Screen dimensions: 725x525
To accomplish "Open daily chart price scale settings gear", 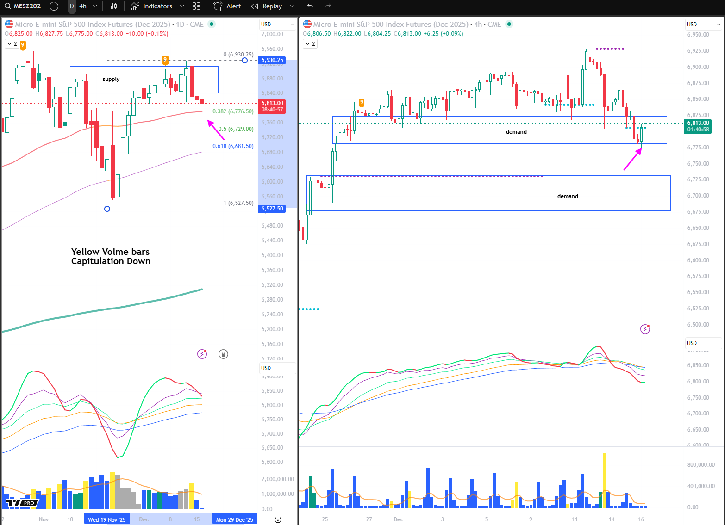I will pyautogui.click(x=278, y=519).
